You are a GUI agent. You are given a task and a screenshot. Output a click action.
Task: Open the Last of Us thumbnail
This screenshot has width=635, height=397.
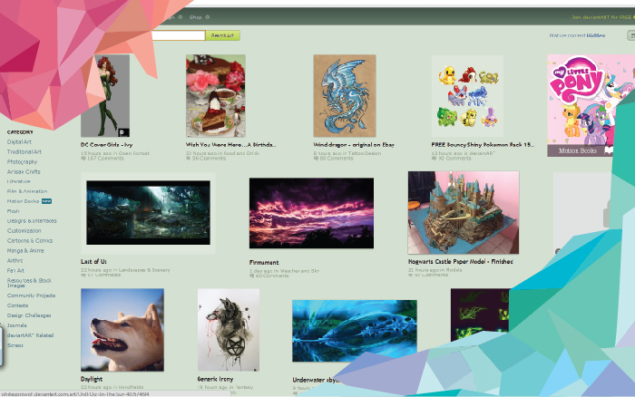(x=148, y=213)
